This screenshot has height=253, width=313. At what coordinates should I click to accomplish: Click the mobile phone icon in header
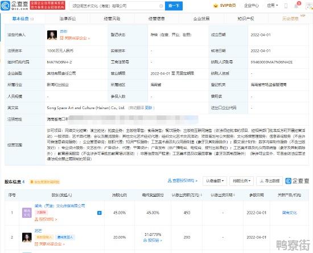[286, 6]
